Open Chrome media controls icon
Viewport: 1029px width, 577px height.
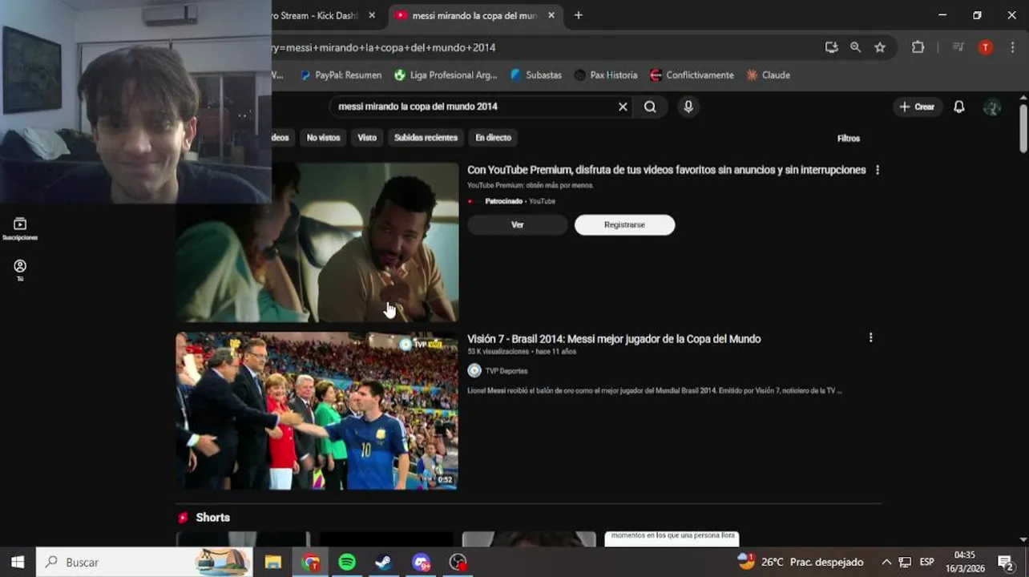click(958, 47)
